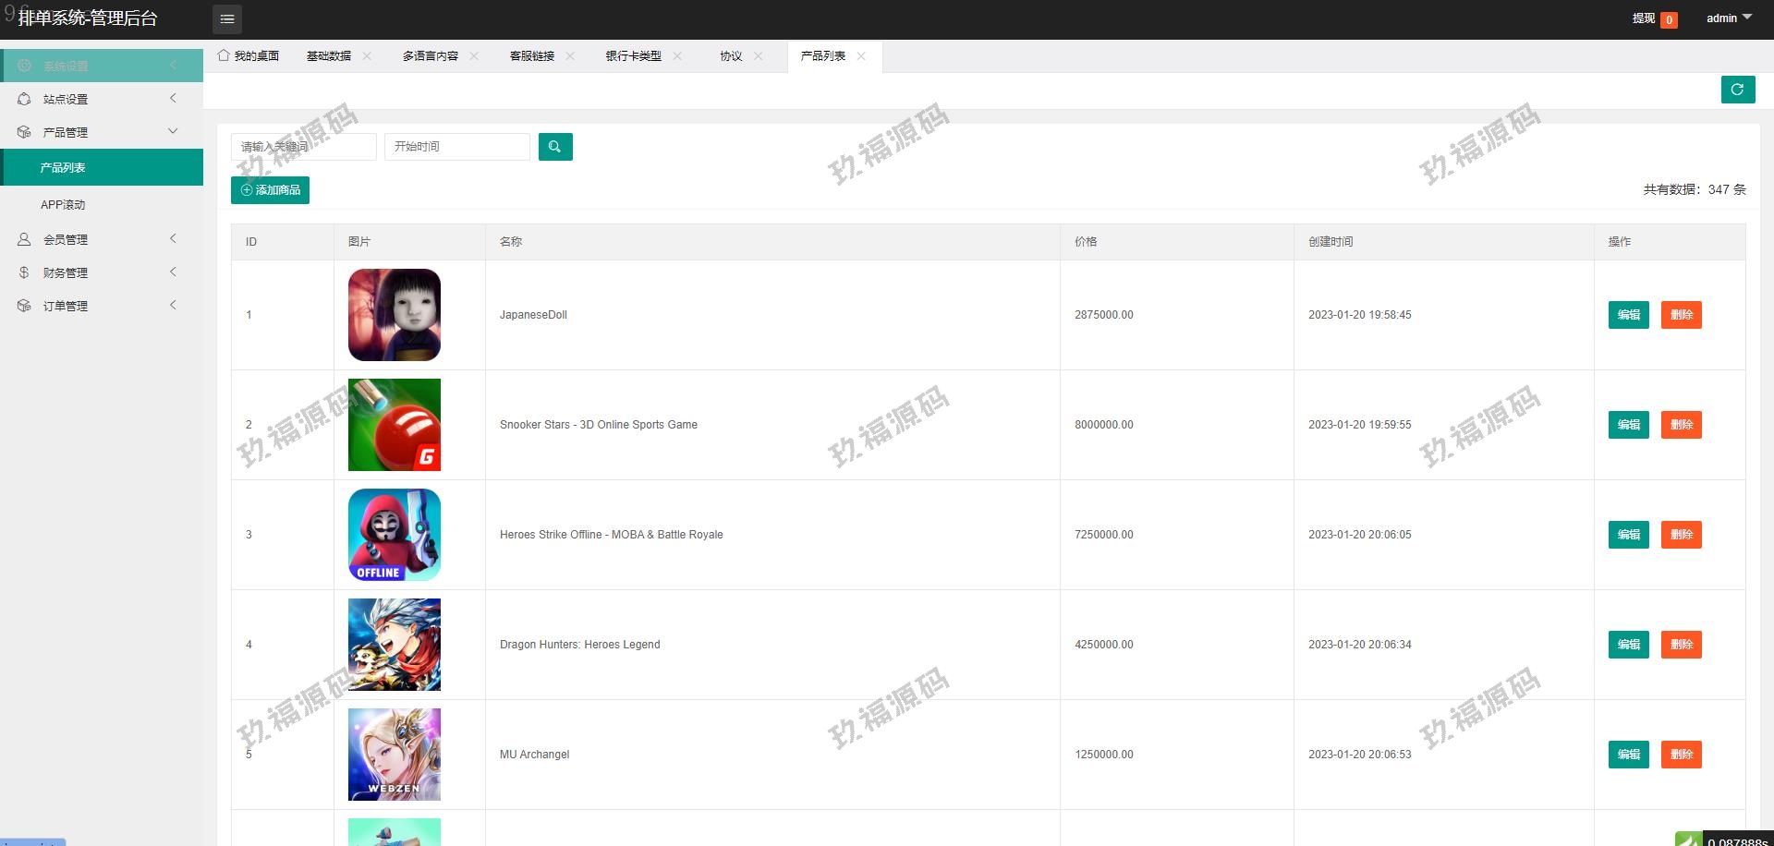Edit the JapaneseDoll product row
Image resolution: width=1774 pixels, height=846 pixels.
pos(1628,315)
